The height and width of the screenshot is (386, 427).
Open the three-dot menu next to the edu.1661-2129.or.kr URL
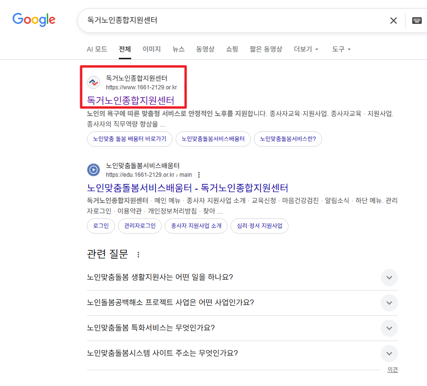tap(199, 176)
